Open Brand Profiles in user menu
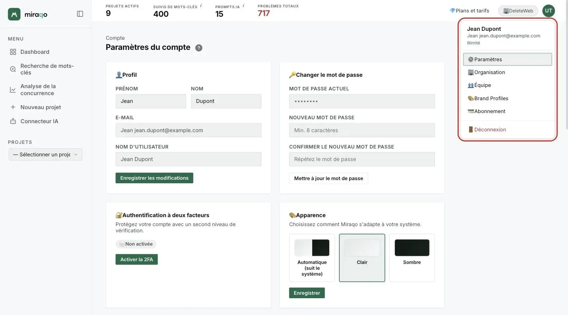Screen dimensions: 568x315 [508, 98]
